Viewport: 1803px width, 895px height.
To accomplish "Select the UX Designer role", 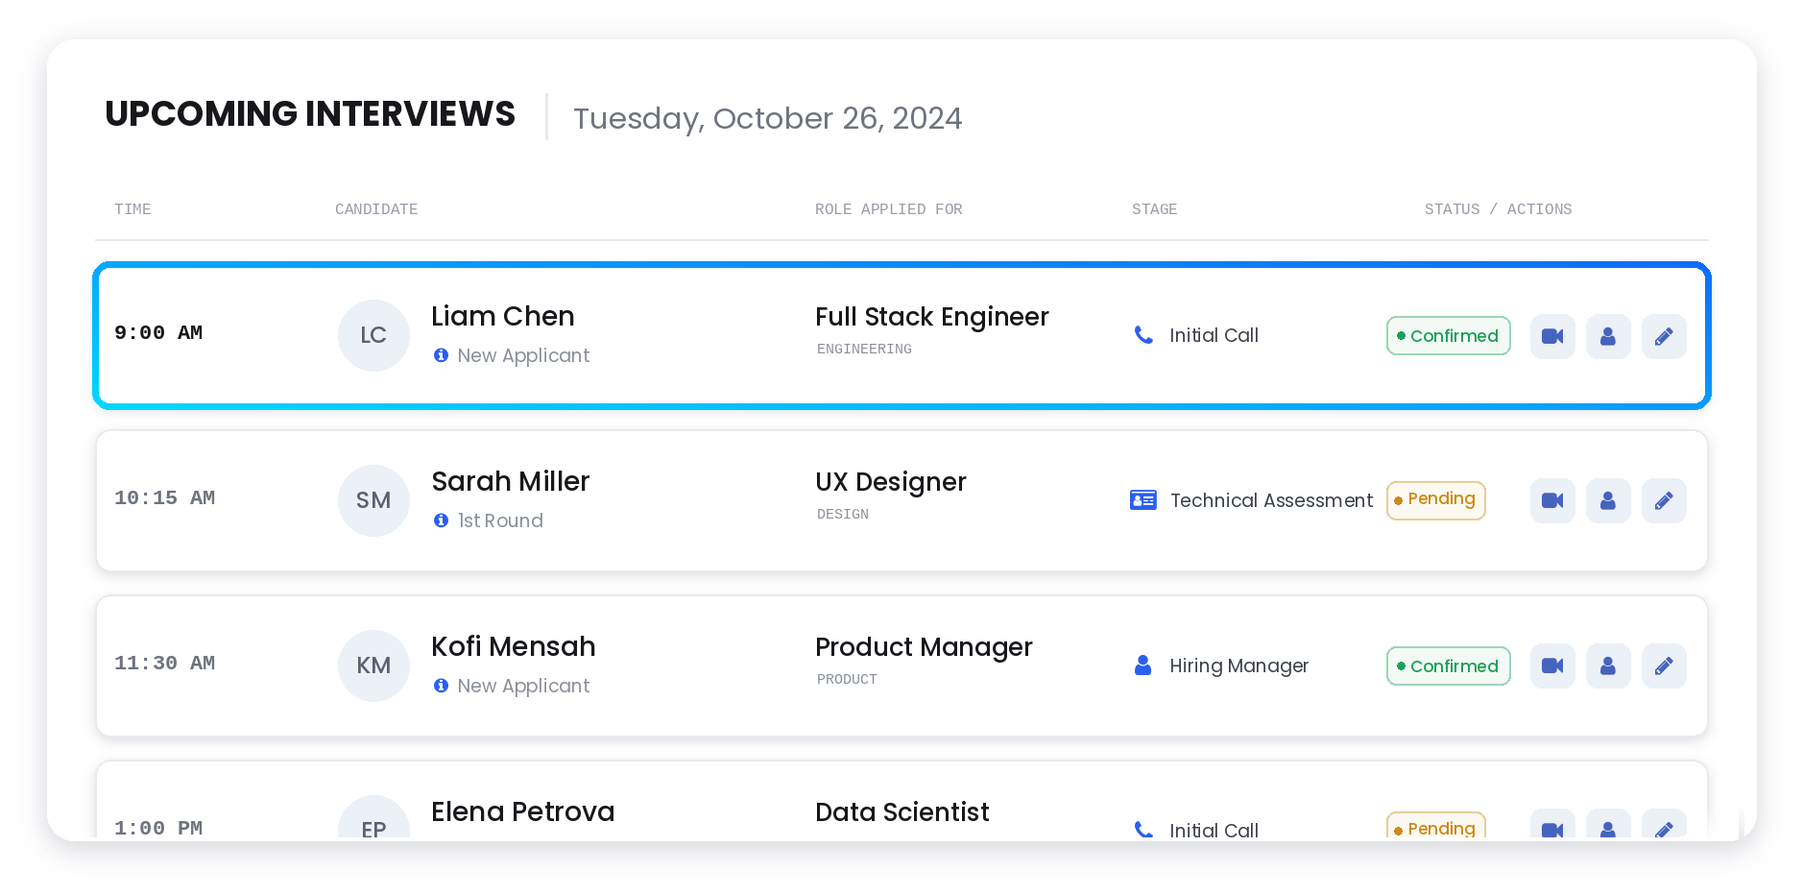I will (891, 482).
